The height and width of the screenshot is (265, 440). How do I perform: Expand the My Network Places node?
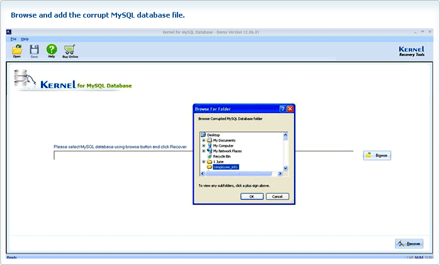click(x=204, y=151)
